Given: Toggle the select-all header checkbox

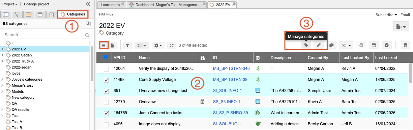Looking at the screenshot, I should (106, 57).
